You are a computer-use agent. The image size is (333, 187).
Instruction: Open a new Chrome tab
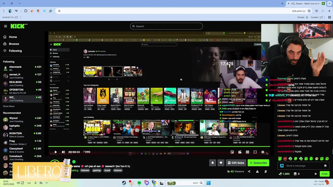point(282,4)
